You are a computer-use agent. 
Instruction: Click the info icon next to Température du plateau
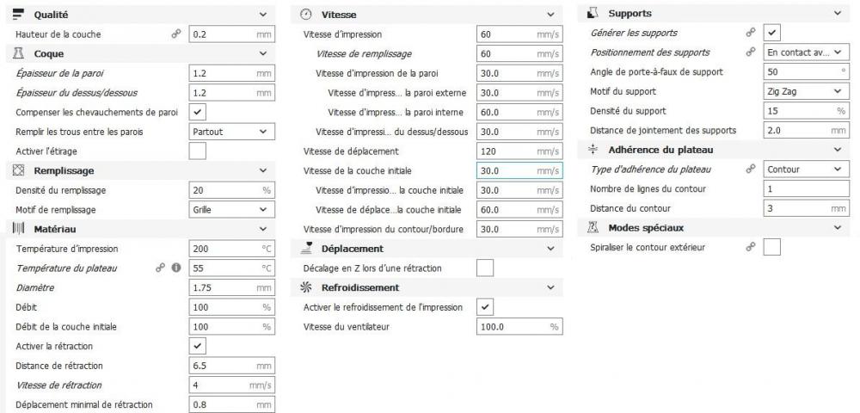(x=176, y=268)
